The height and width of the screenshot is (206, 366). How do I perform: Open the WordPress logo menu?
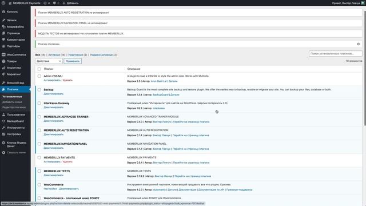tap(3, 3)
